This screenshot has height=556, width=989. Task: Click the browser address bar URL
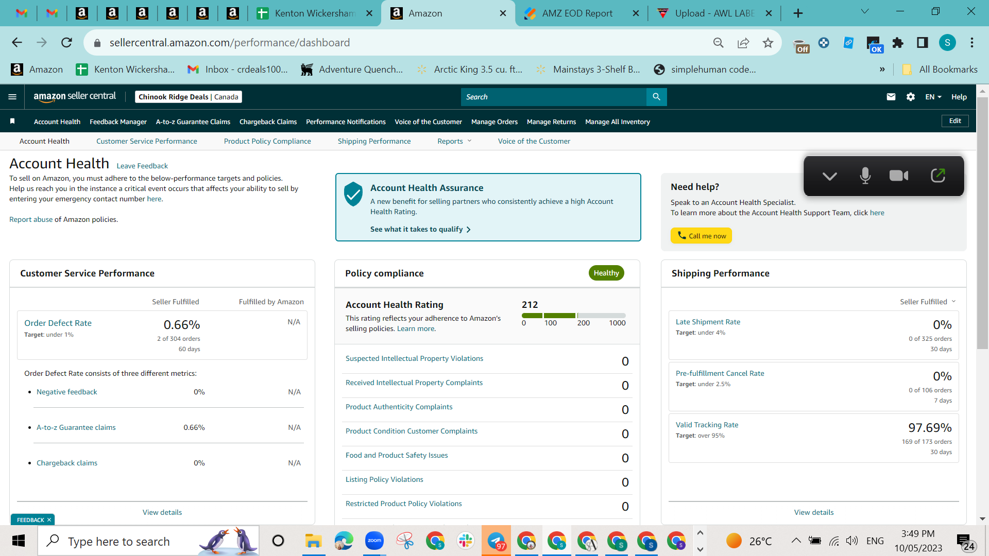coord(229,43)
